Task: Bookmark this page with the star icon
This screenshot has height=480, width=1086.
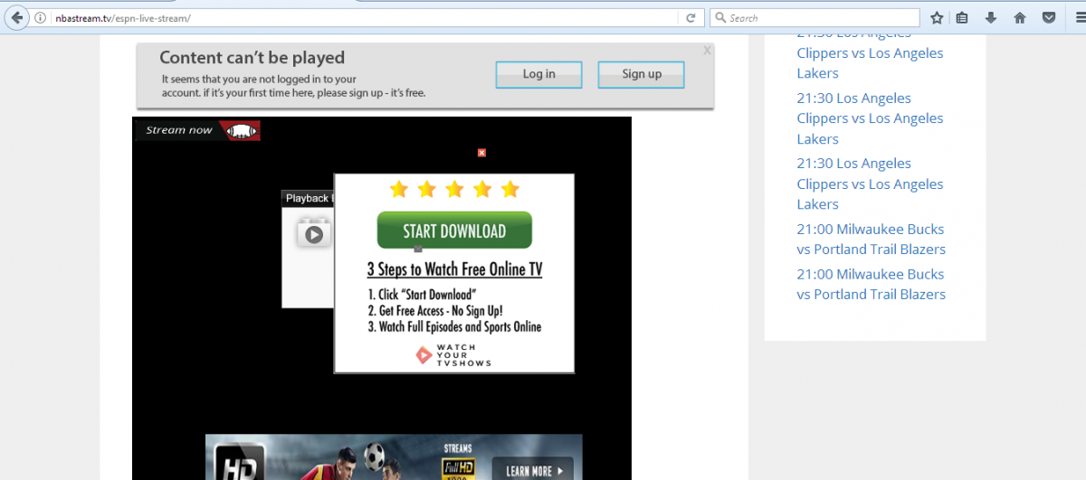Action: 937,18
